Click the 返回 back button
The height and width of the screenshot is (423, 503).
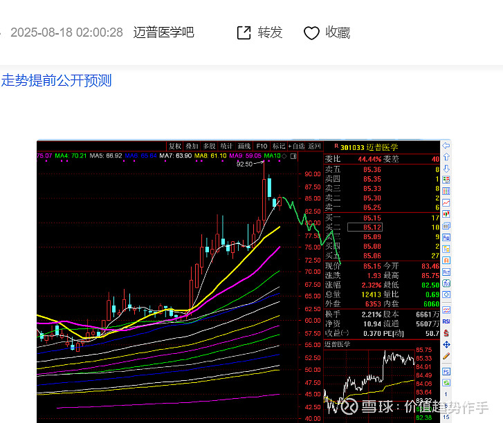point(314,146)
